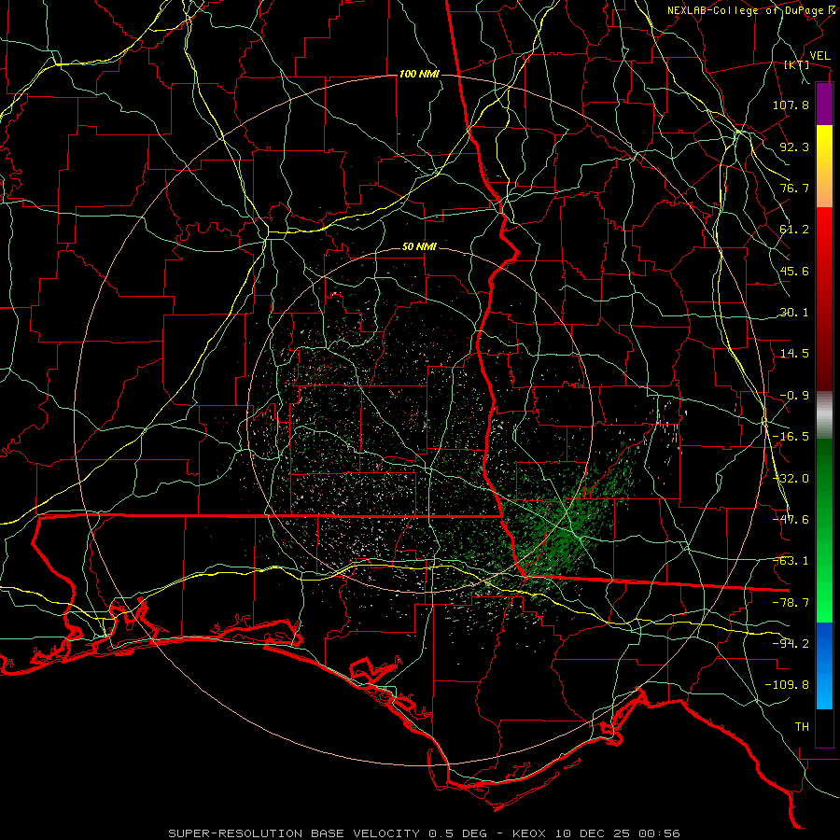This screenshot has width=840, height=840.
Task: Click the -32.0 velocity scale value
Action: [791, 479]
